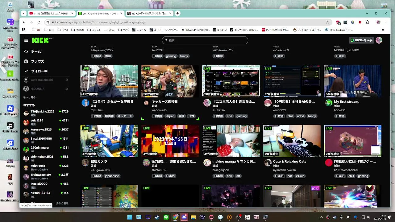395x222 pixels.
Task: Select the Just Chatting Streaming tab
Action: (x=100, y=14)
